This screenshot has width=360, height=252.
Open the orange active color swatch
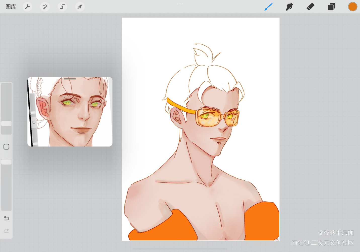pyautogui.click(x=352, y=7)
